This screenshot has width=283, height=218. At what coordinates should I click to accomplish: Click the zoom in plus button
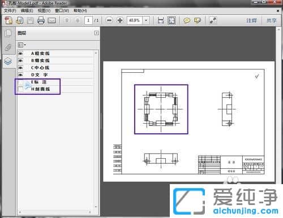tap(120, 20)
